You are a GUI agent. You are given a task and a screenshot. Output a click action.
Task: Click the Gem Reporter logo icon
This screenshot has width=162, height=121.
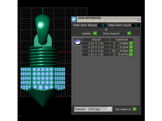click(x=74, y=19)
